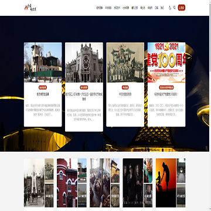The image size is (211, 211).
Task: Click the red button in the header
Action: pos(182,8)
